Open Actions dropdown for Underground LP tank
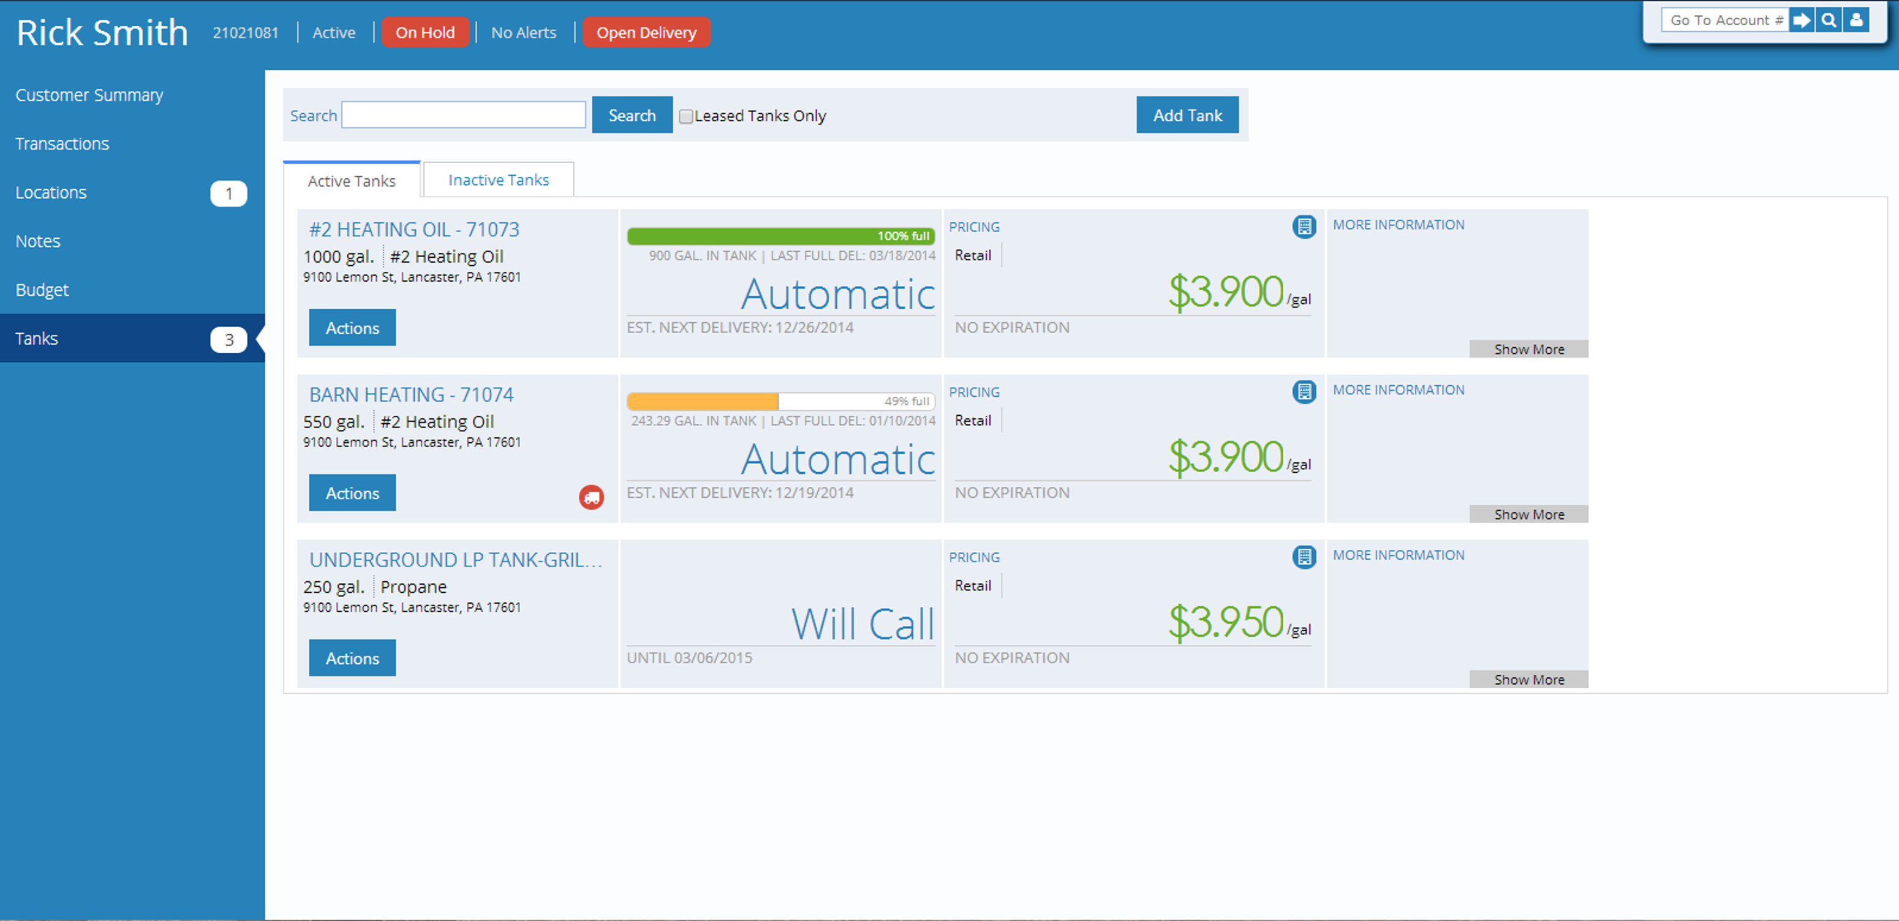Viewport: 1899px width, 921px height. click(352, 658)
